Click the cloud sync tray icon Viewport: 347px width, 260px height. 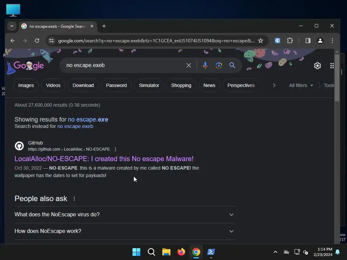click(286, 252)
